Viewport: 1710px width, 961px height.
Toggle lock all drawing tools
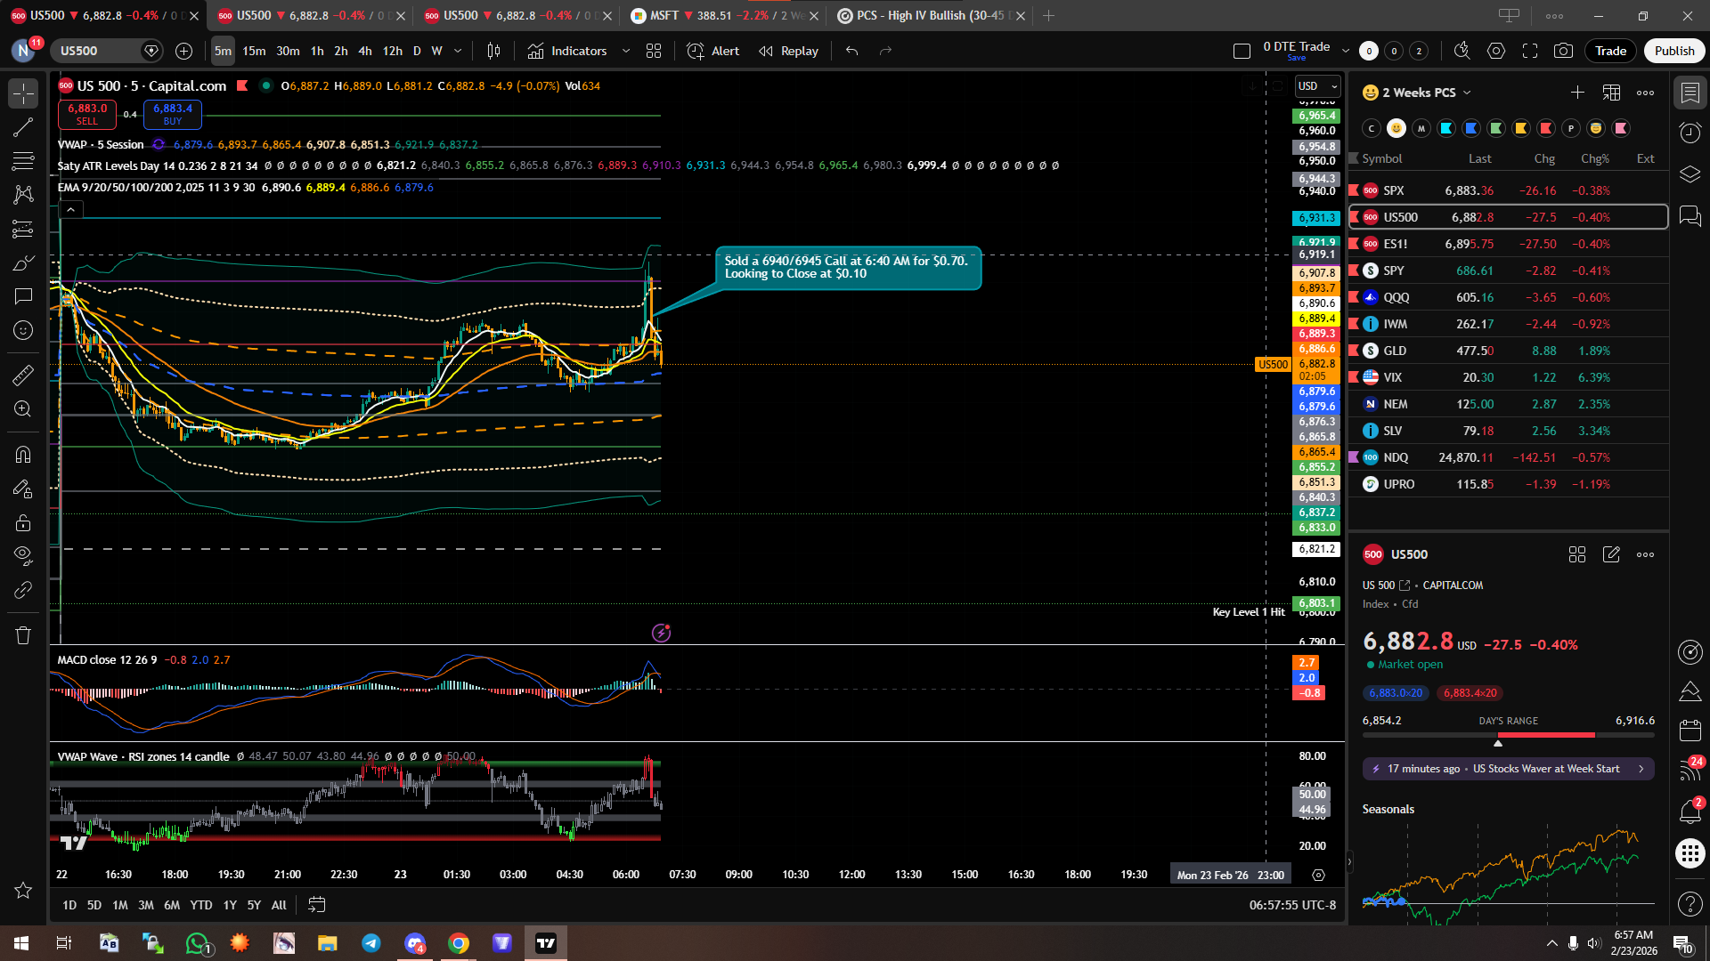click(x=23, y=522)
